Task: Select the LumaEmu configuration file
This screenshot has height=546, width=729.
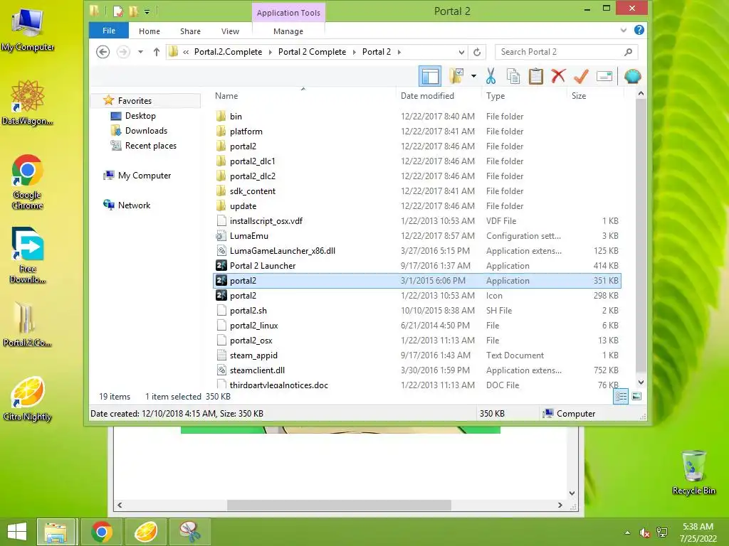Action: point(248,236)
